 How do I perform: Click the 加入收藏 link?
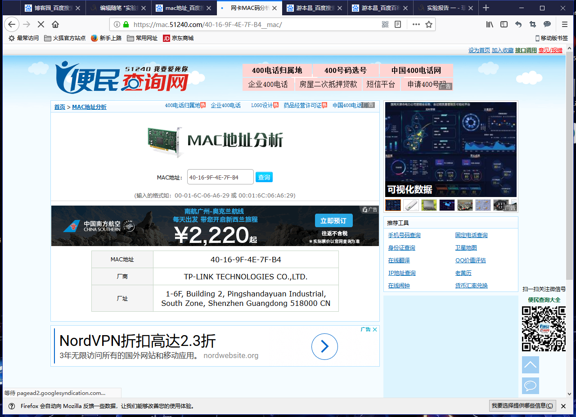click(503, 50)
